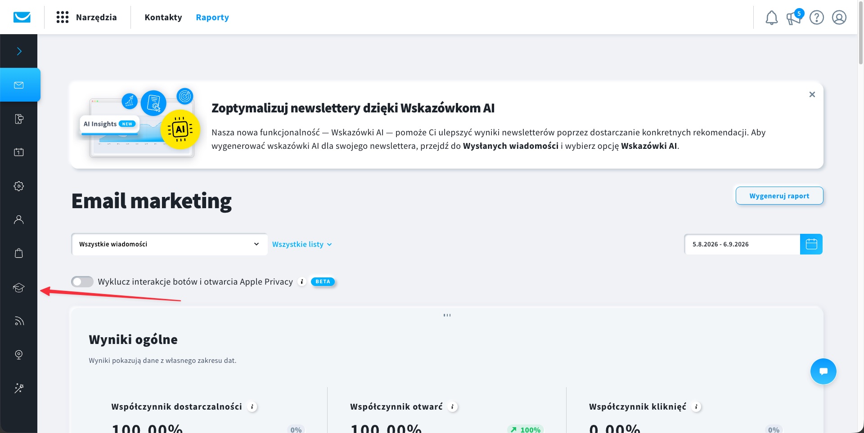Click info icon beside Współczynnik kliknięć
Viewport: 864px width, 433px height.
click(697, 407)
